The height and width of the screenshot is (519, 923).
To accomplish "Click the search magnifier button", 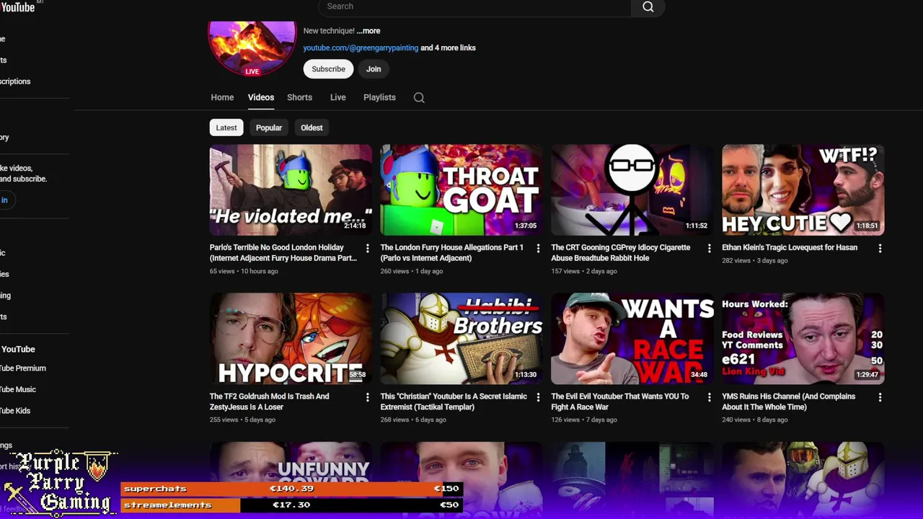I will click(648, 7).
